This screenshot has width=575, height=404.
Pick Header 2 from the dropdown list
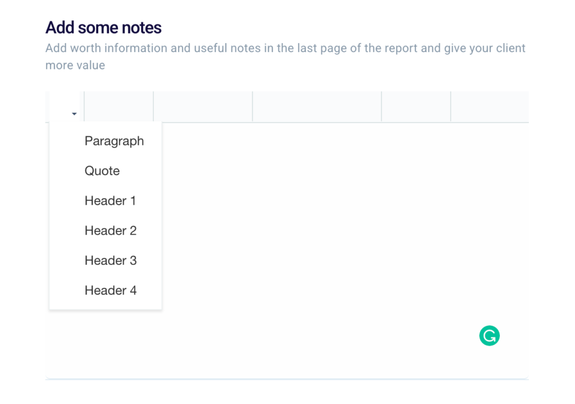[111, 230]
